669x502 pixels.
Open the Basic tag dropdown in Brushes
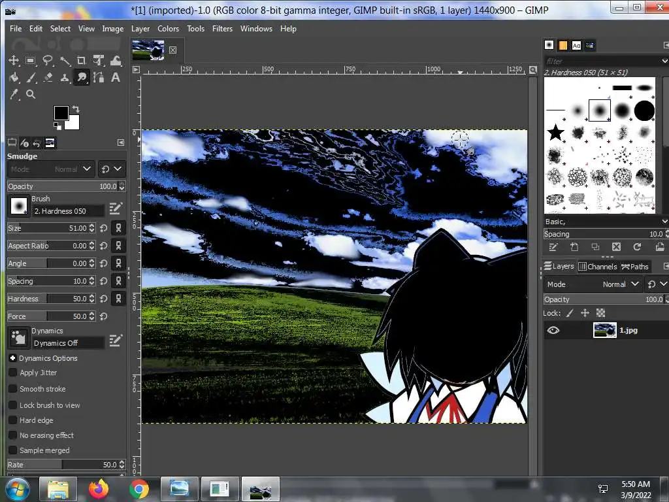[x=664, y=222]
